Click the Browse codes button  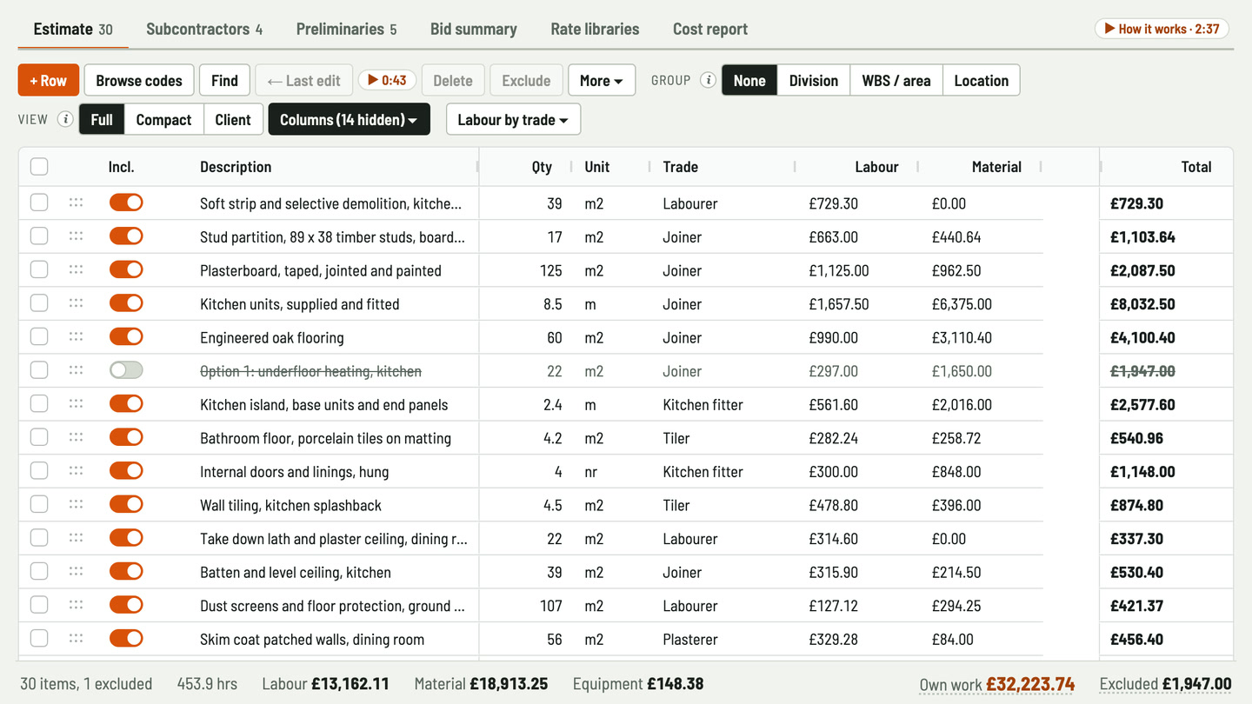point(139,80)
